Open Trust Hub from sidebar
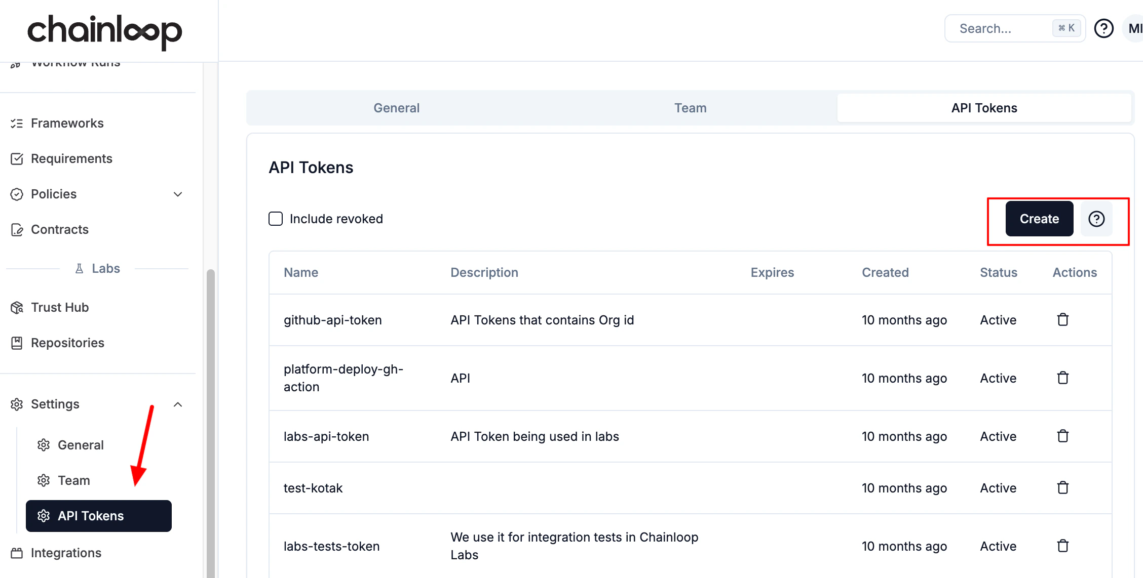The width and height of the screenshot is (1143, 578). click(60, 307)
